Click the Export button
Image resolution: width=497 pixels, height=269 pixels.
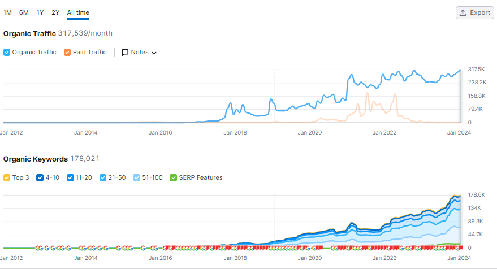[475, 12]
